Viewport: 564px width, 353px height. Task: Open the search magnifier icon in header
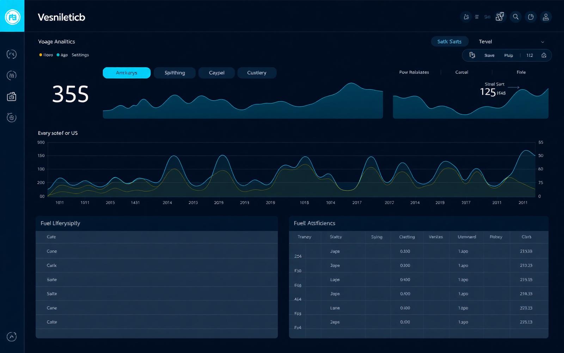[x=516, y=17]
